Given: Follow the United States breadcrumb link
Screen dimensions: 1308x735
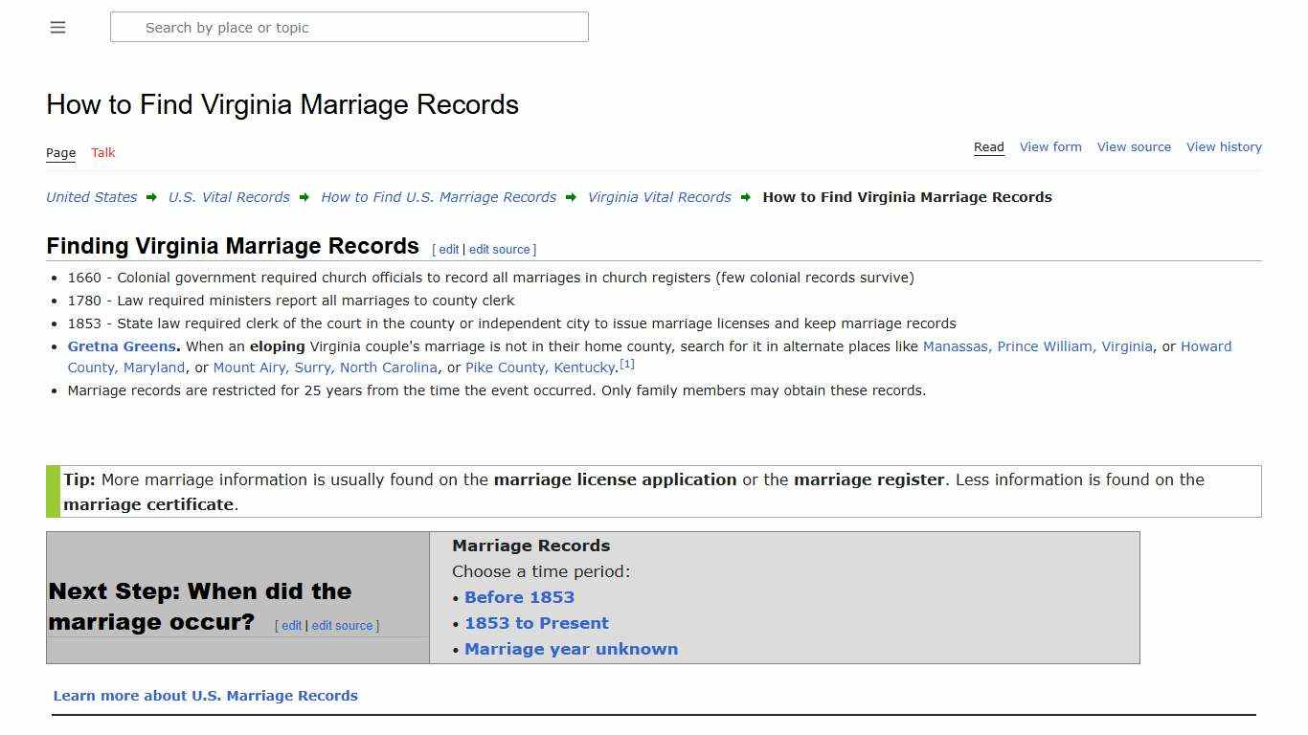Looking at the screenshot, I should point(90,197).
